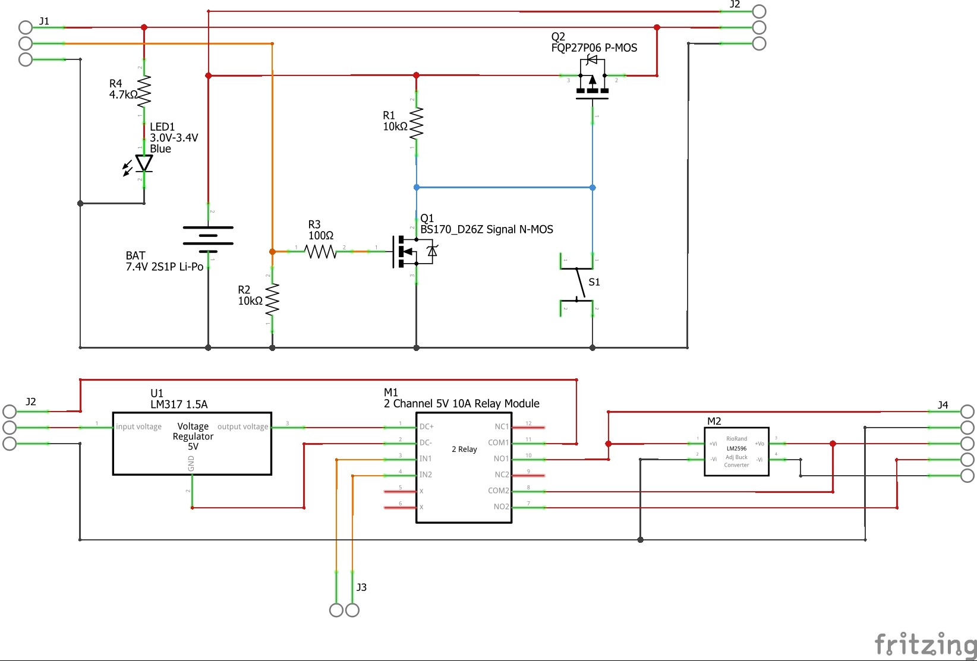The width and height of the screenshot is (977, 661).
Task: Click pin NC2 on the relay module
Action: [501, 475]
